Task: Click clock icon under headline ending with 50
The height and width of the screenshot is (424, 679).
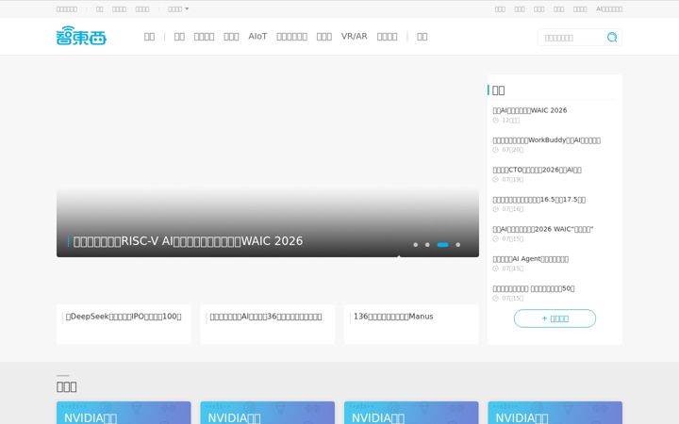Action: point(495,298)
